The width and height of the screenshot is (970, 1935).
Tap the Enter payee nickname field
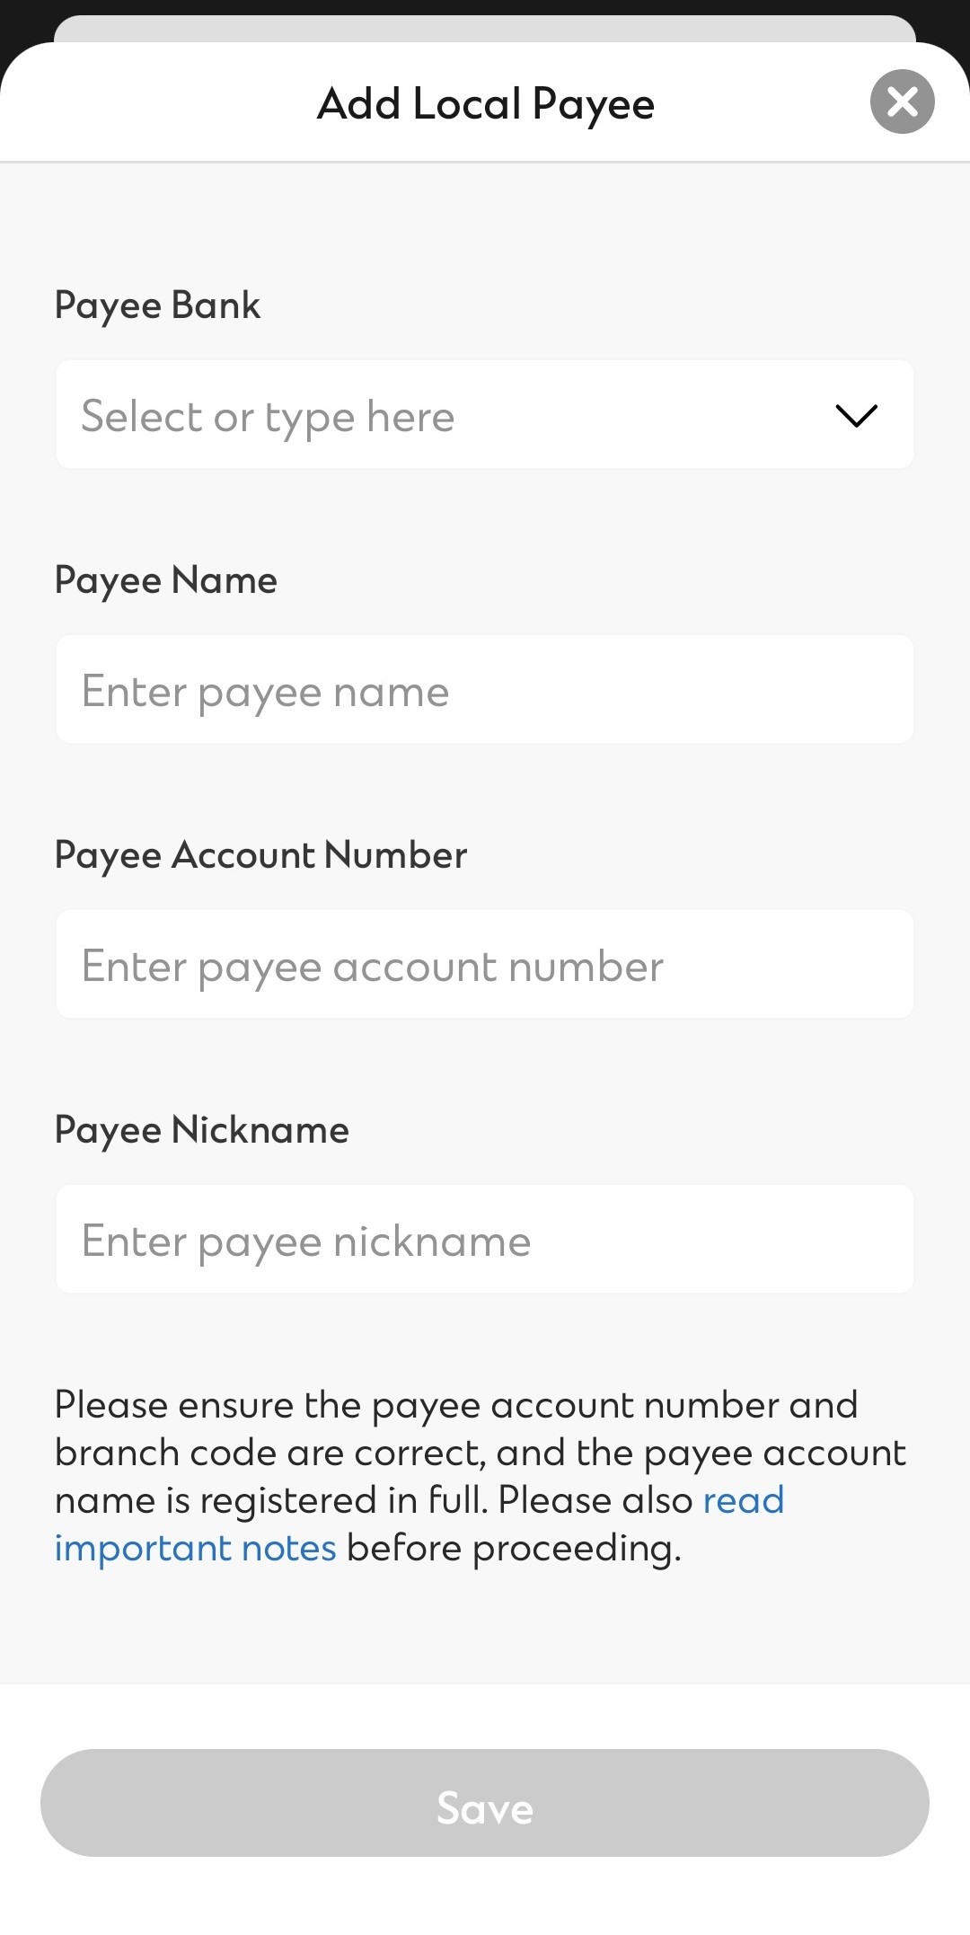pyautogui.click(x=485, y=1240)
